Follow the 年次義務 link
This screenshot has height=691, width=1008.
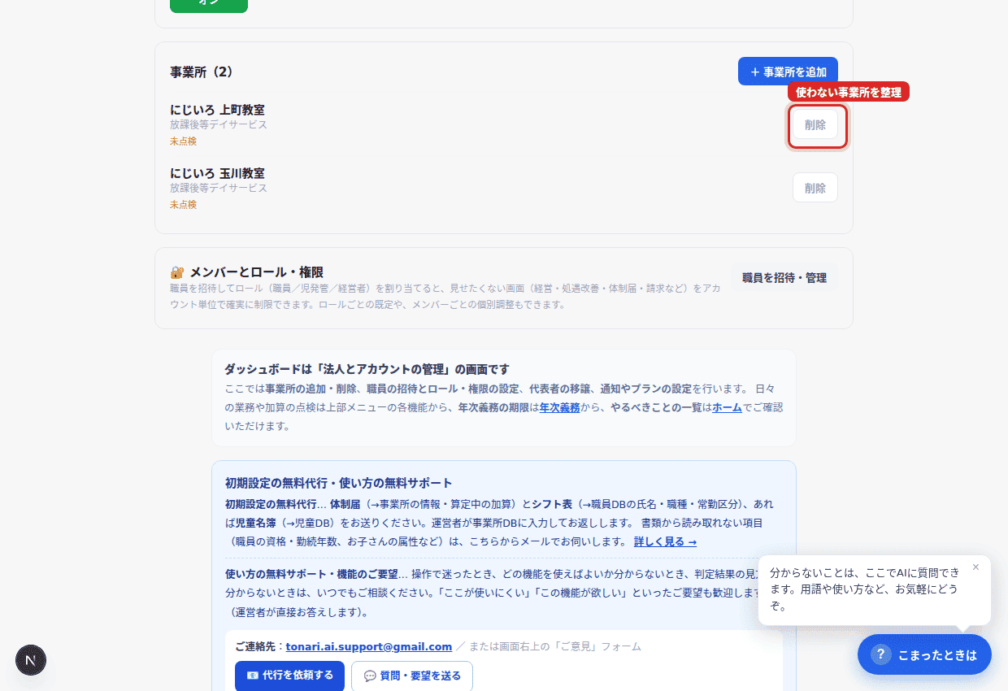point(560,407)
